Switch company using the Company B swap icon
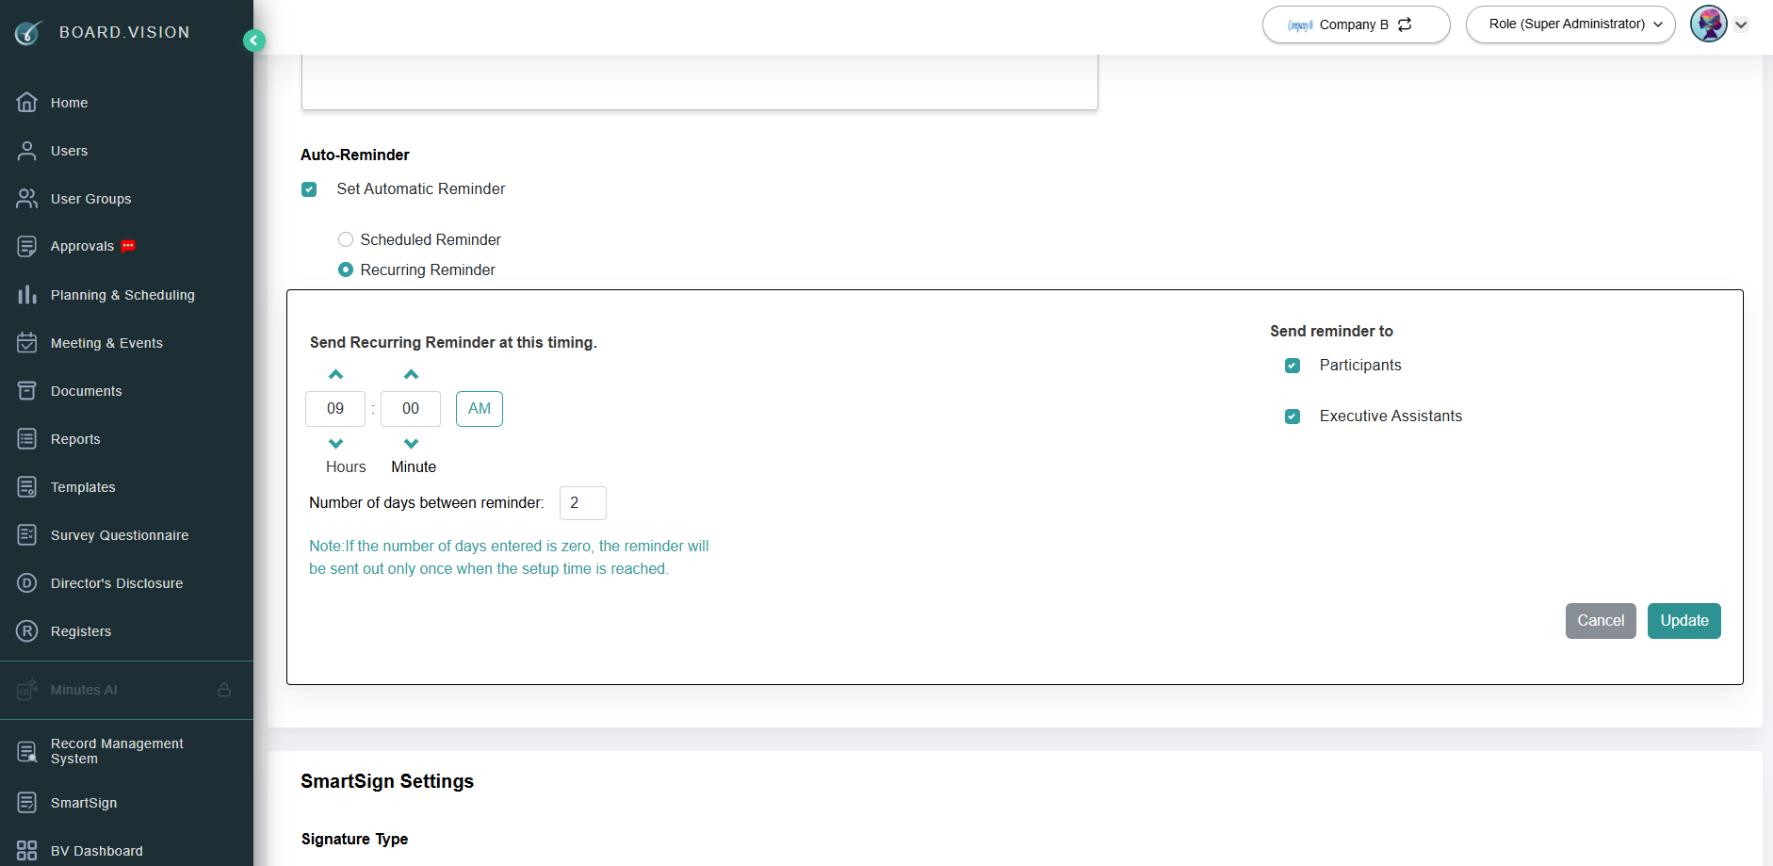 pyautogui.click(x=1405, y=25)
